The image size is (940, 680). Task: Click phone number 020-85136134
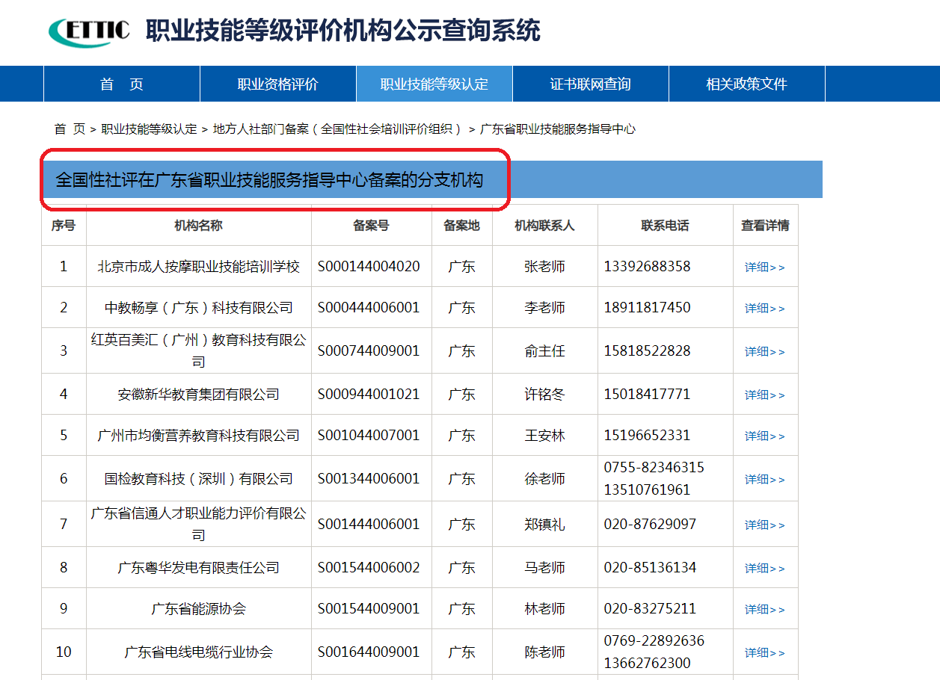651,568
